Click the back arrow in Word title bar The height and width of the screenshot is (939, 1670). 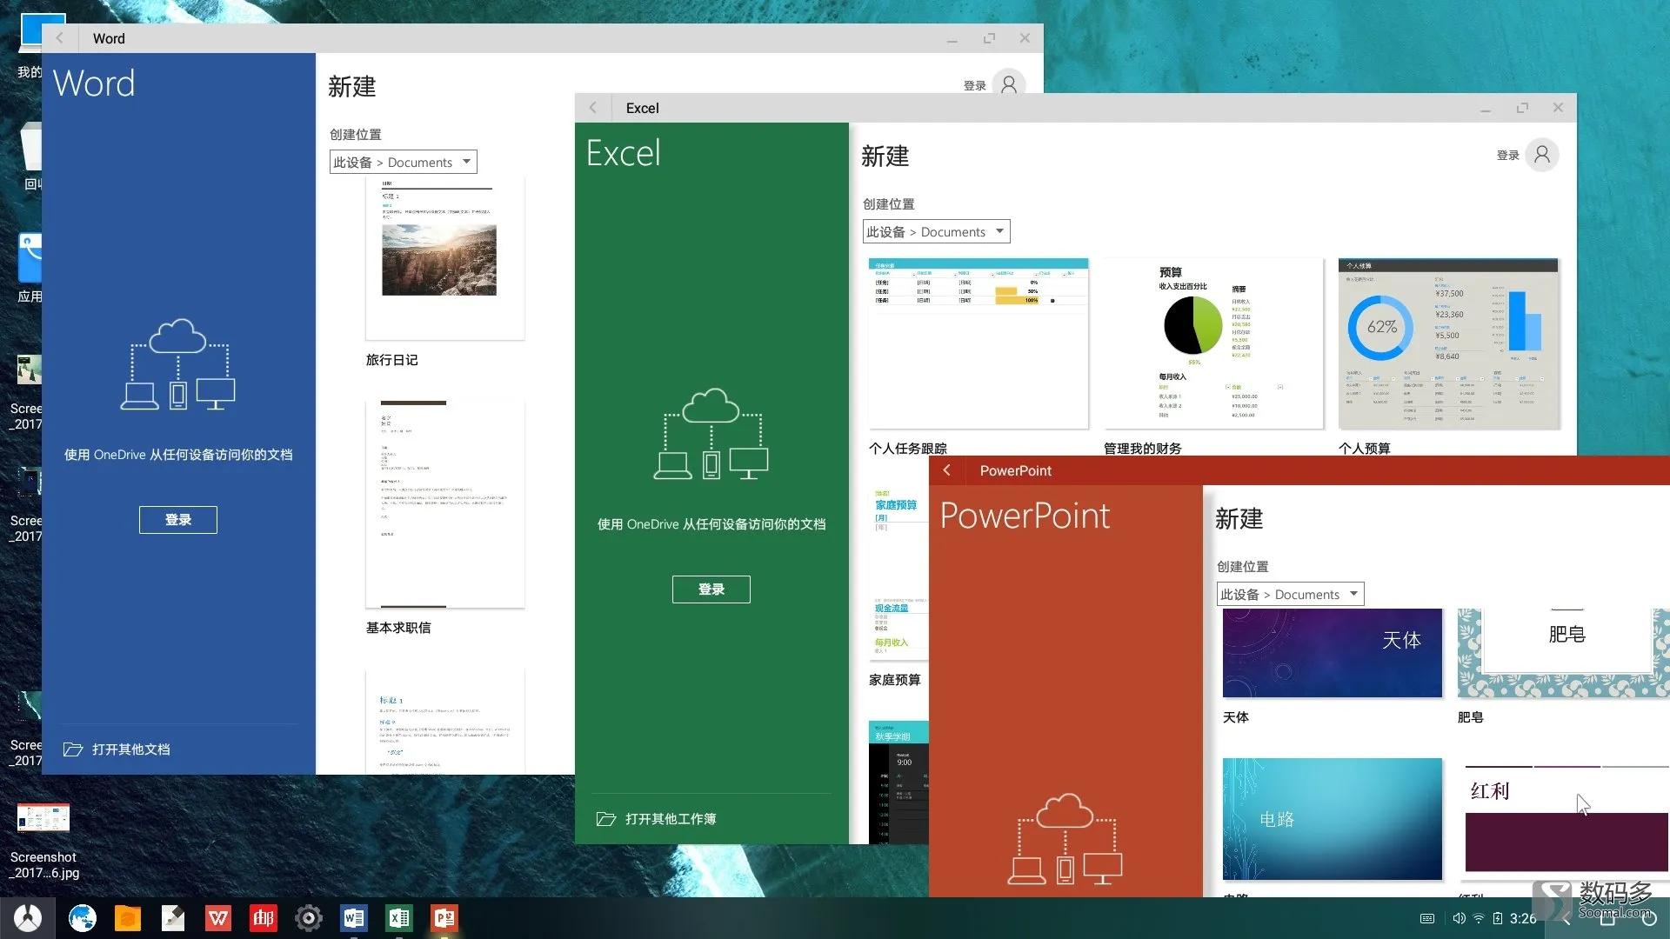[59, 38]
